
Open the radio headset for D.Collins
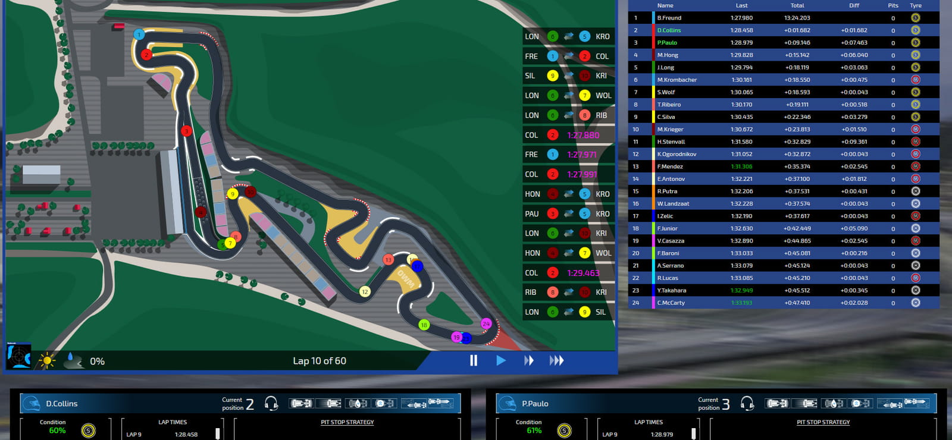click(x=271, y=404)
